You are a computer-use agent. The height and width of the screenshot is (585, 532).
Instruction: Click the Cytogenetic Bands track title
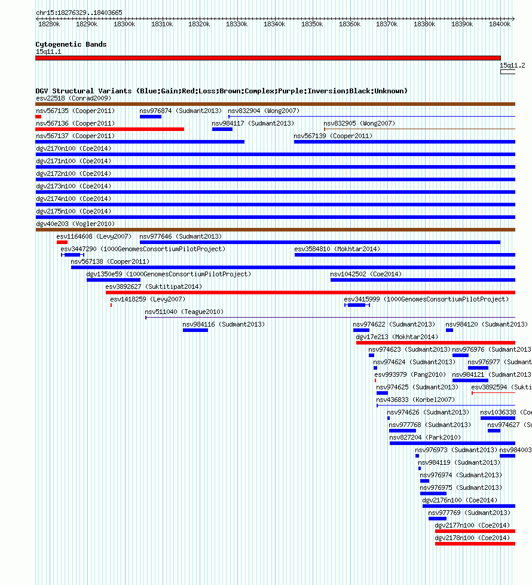[71, 44]
